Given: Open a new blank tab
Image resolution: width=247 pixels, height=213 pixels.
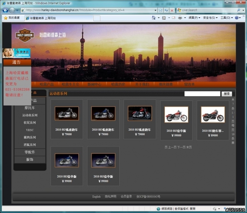Looking at the screenshot, I should click(x=97, y=18).
